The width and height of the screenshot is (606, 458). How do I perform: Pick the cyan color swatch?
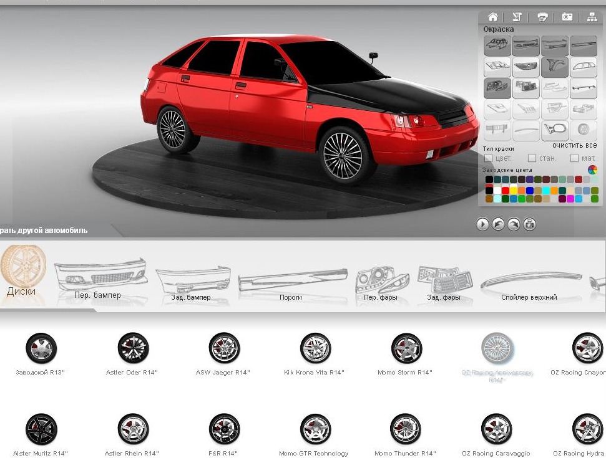click(x=545, y=191)
